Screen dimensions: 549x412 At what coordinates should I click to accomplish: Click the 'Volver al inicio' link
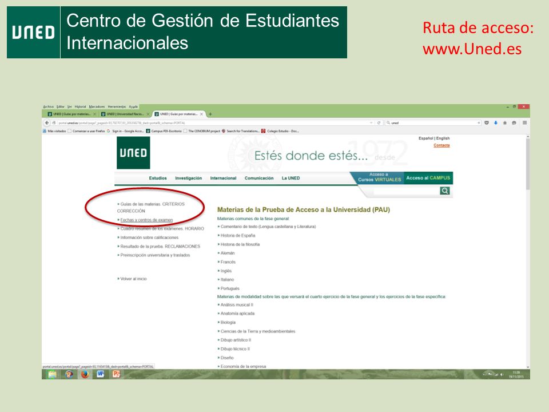133,279
